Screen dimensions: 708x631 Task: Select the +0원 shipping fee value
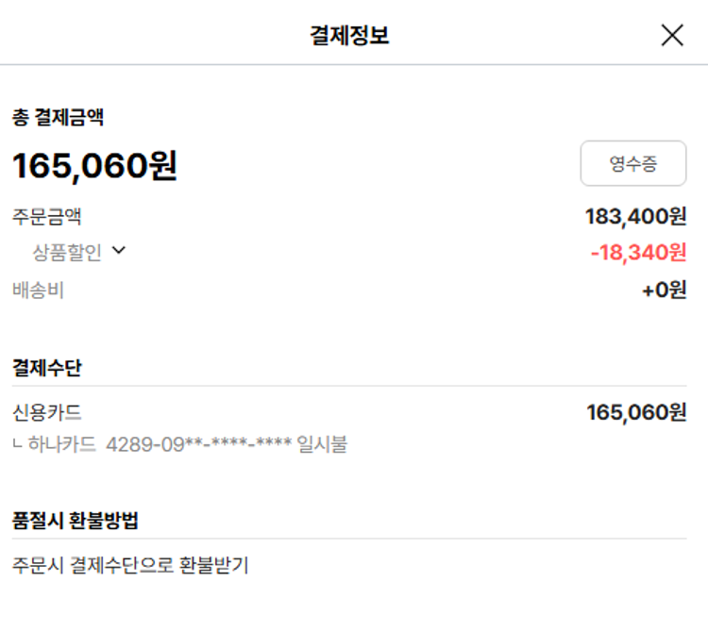(664, 290)
